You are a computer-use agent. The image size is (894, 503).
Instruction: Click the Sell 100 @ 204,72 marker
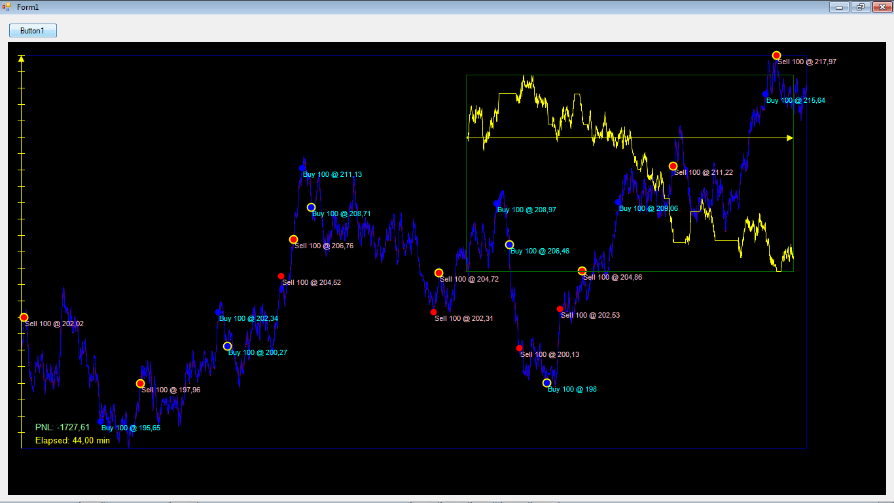pos(439,273)
